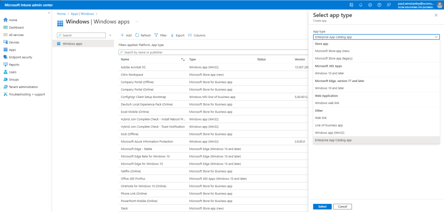
Task: Select Microsoft Store app (new) option
Action: tap(332, 51)
